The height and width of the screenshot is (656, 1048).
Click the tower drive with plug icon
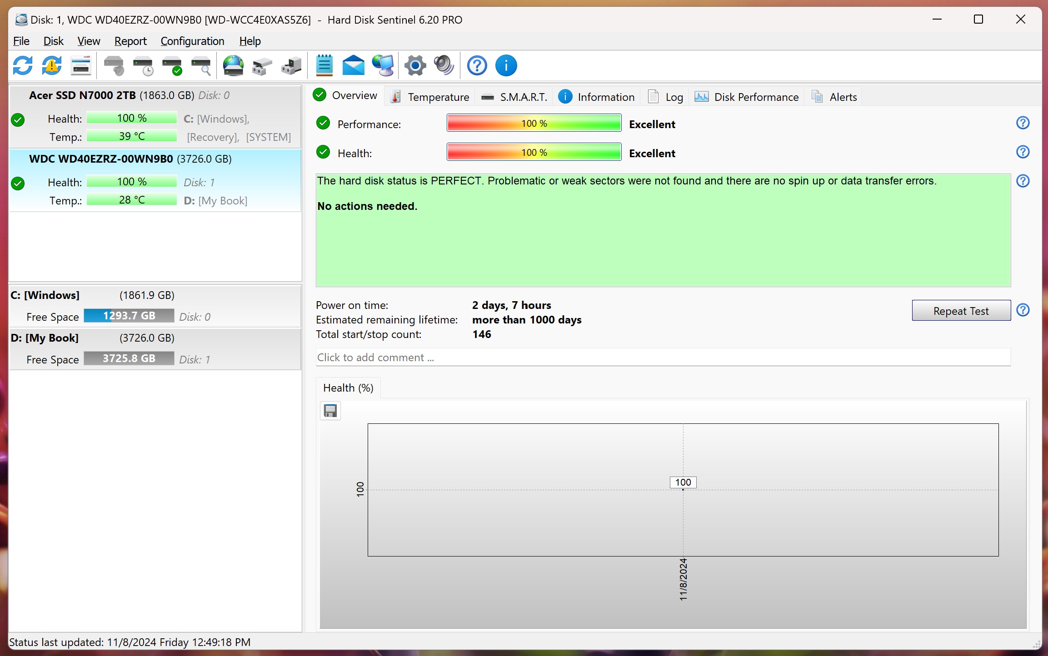(x=291, y=65)
